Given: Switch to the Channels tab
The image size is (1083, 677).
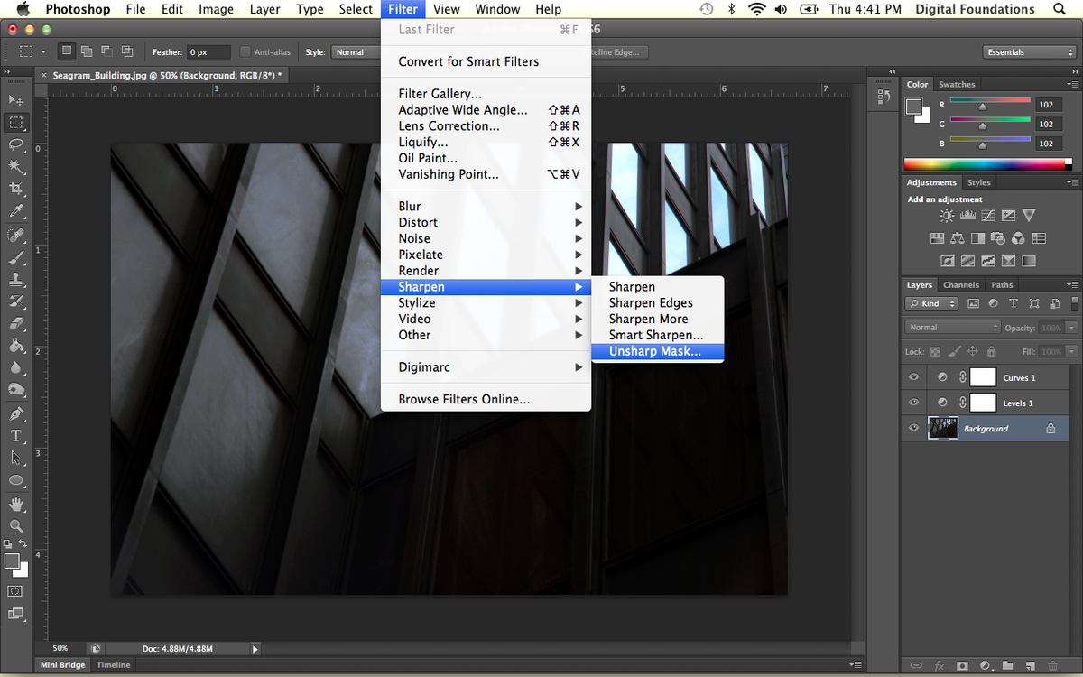Looking at the screenshot, I should pos(960,285).
